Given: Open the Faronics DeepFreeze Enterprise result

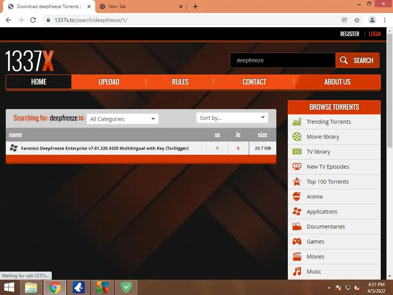Looking at the screenshot, I should [x=104, y=148].
